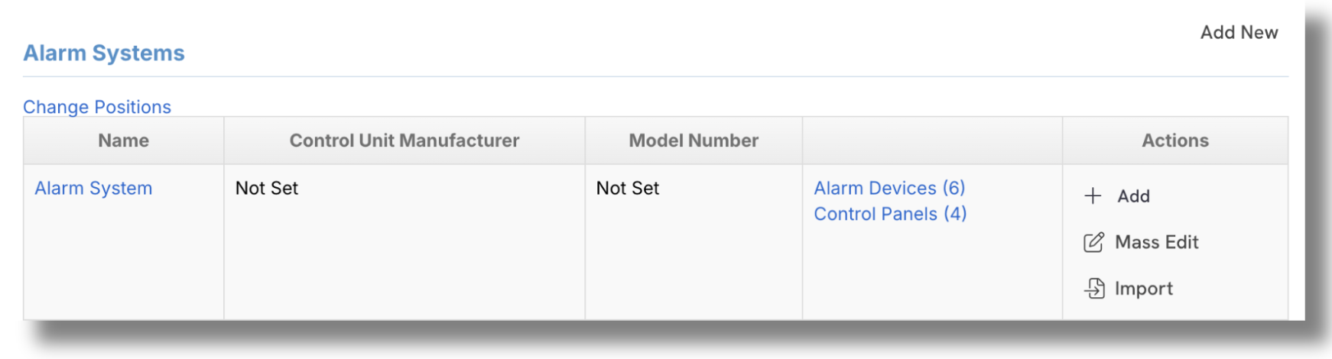
Task: Select the Import action label
Action: coord(1143,288)
